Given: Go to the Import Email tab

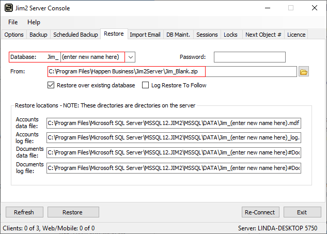Looking at the screenshot, I should point(145,35).
